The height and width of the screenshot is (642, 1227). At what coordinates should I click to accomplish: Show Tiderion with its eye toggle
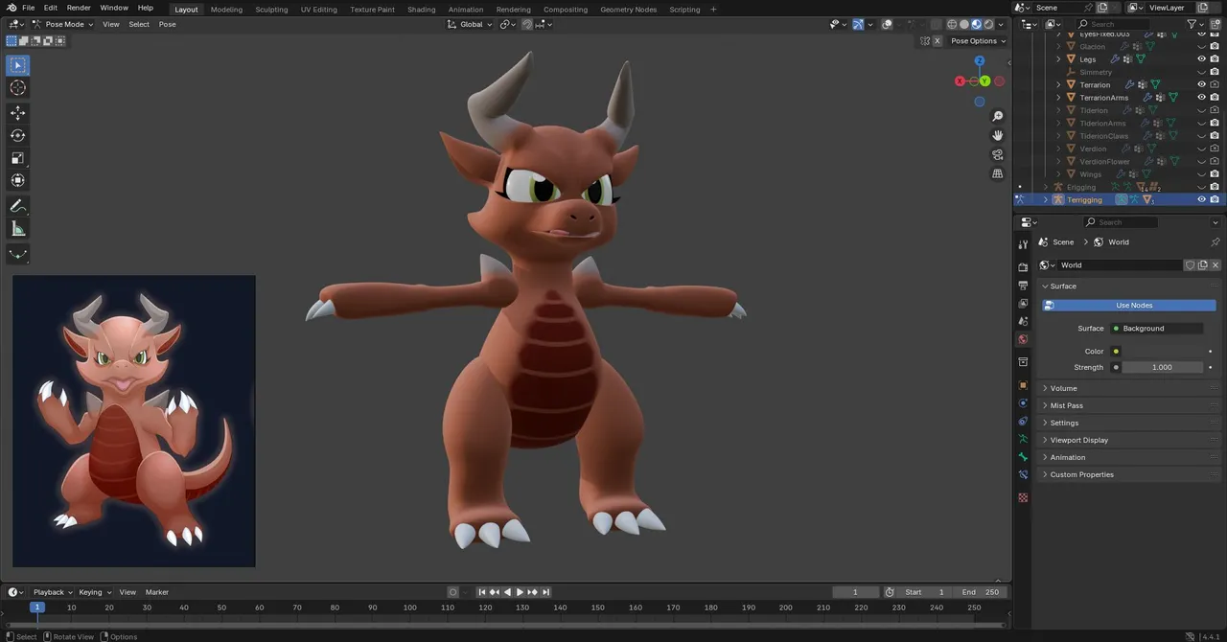tap(1201, 110)
